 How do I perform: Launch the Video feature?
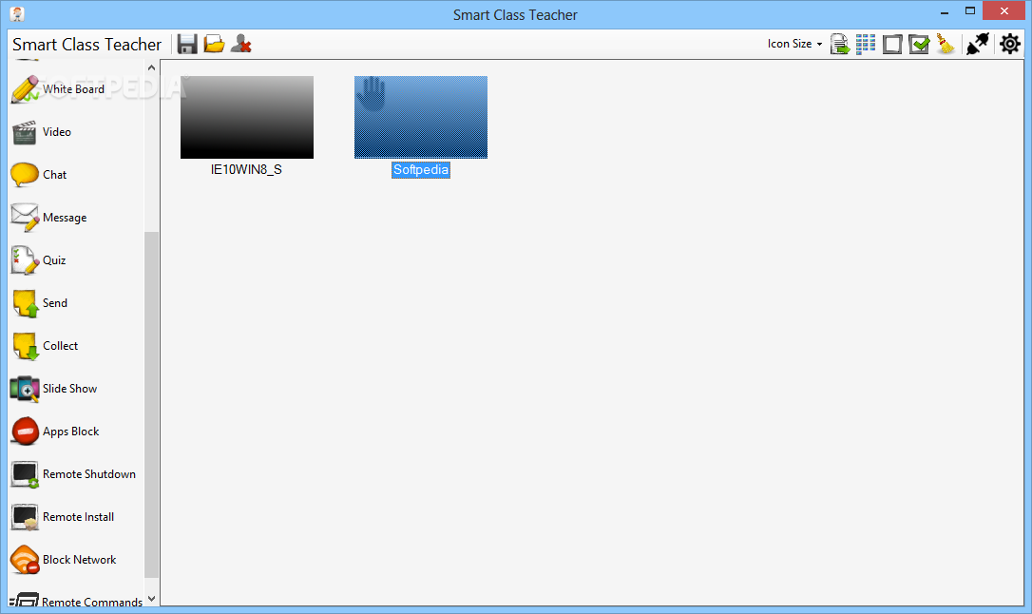[42, 132]
